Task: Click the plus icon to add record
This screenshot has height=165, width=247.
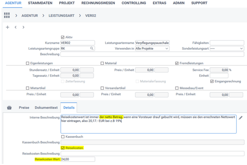Action: point(7,27)
